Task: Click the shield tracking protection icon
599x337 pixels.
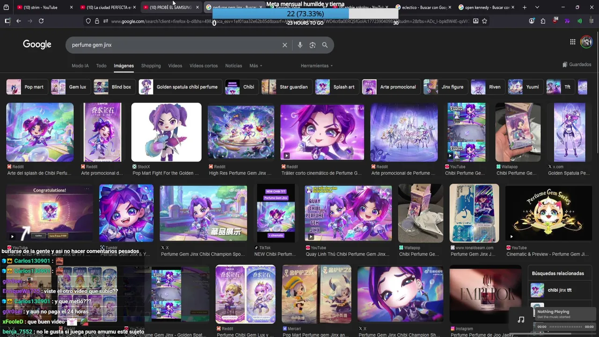Action: (88, 21)
